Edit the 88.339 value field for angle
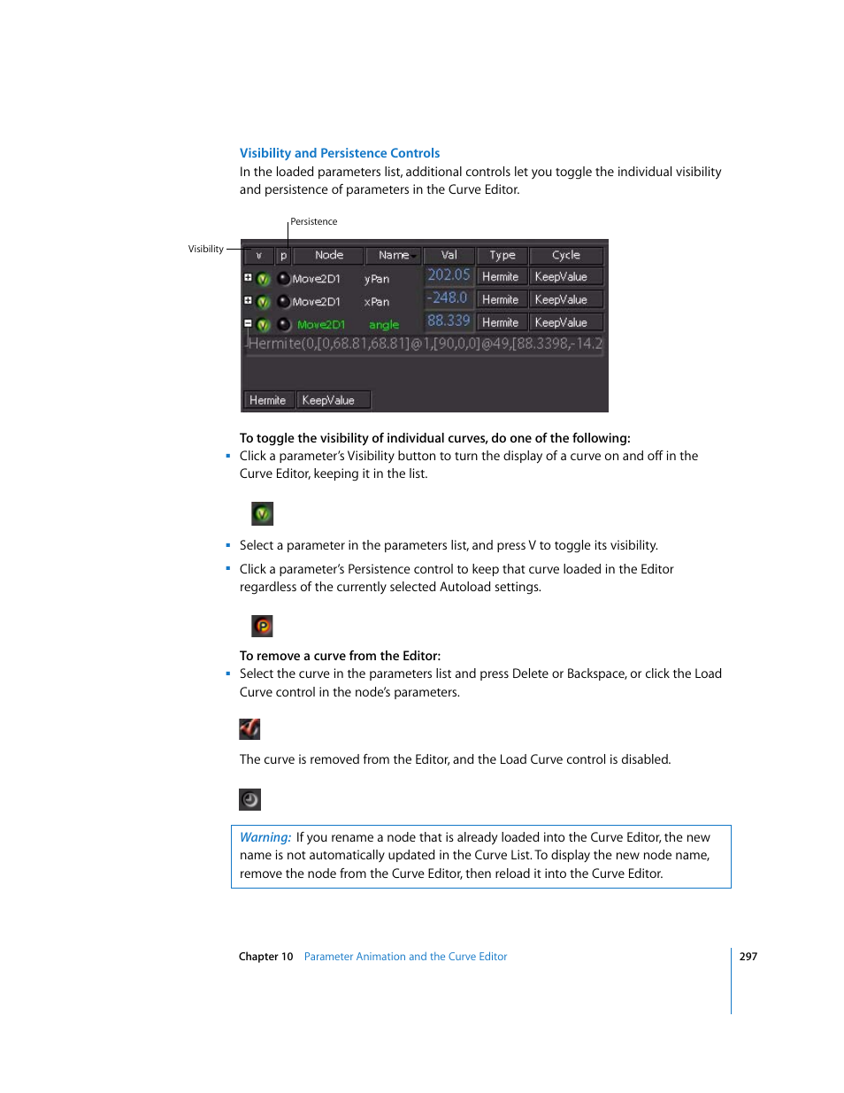The height and width of the screenshot is (1093, 844). (449, 321)
